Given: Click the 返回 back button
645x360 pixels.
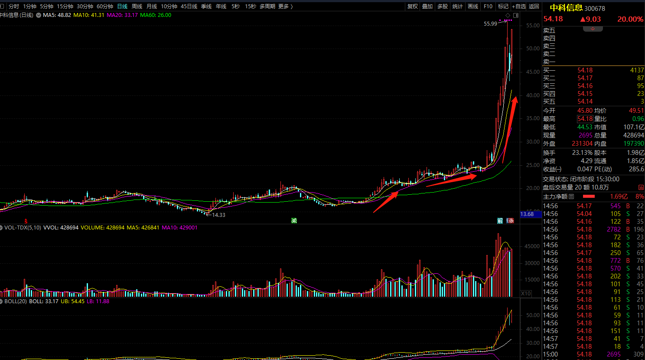Looking at the screenshot, I should point(534,6).
